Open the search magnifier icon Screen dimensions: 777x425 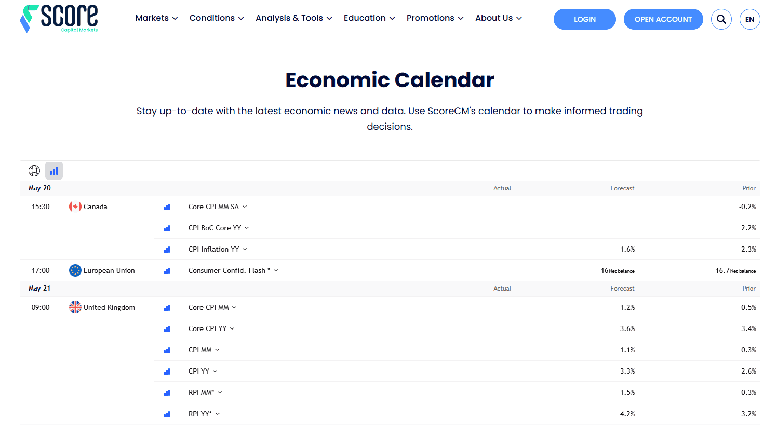click(x=721, y=19)
